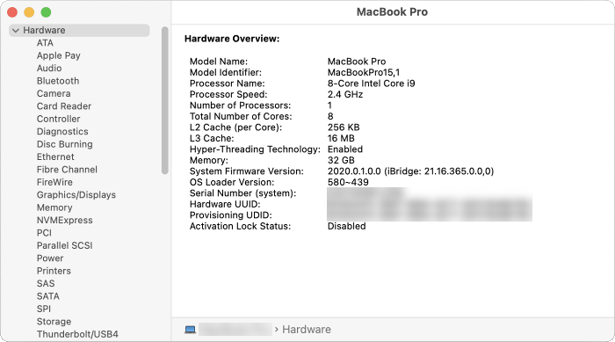Click the 16 MB L3 cache value
Screen dimensions: 615x342
tap(341, 138)
